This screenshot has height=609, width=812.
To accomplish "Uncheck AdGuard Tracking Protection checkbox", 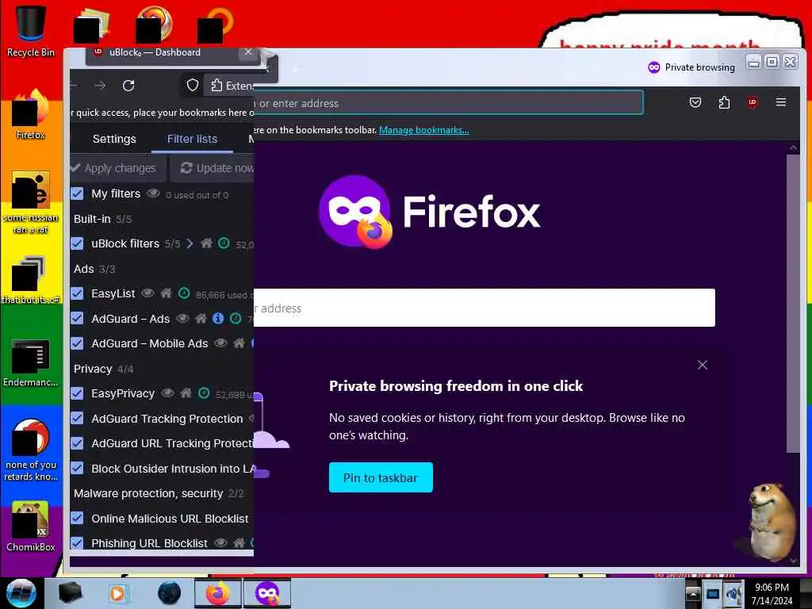I will 77,419.
